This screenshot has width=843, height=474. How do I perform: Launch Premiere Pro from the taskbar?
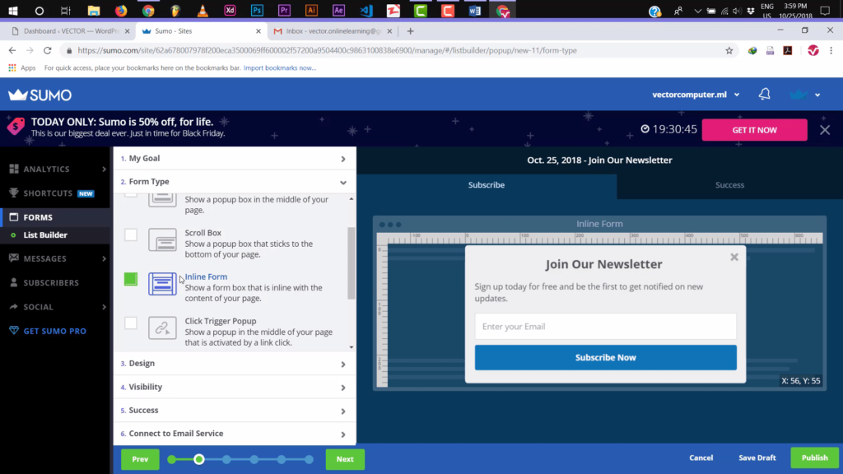coord(284,10)
